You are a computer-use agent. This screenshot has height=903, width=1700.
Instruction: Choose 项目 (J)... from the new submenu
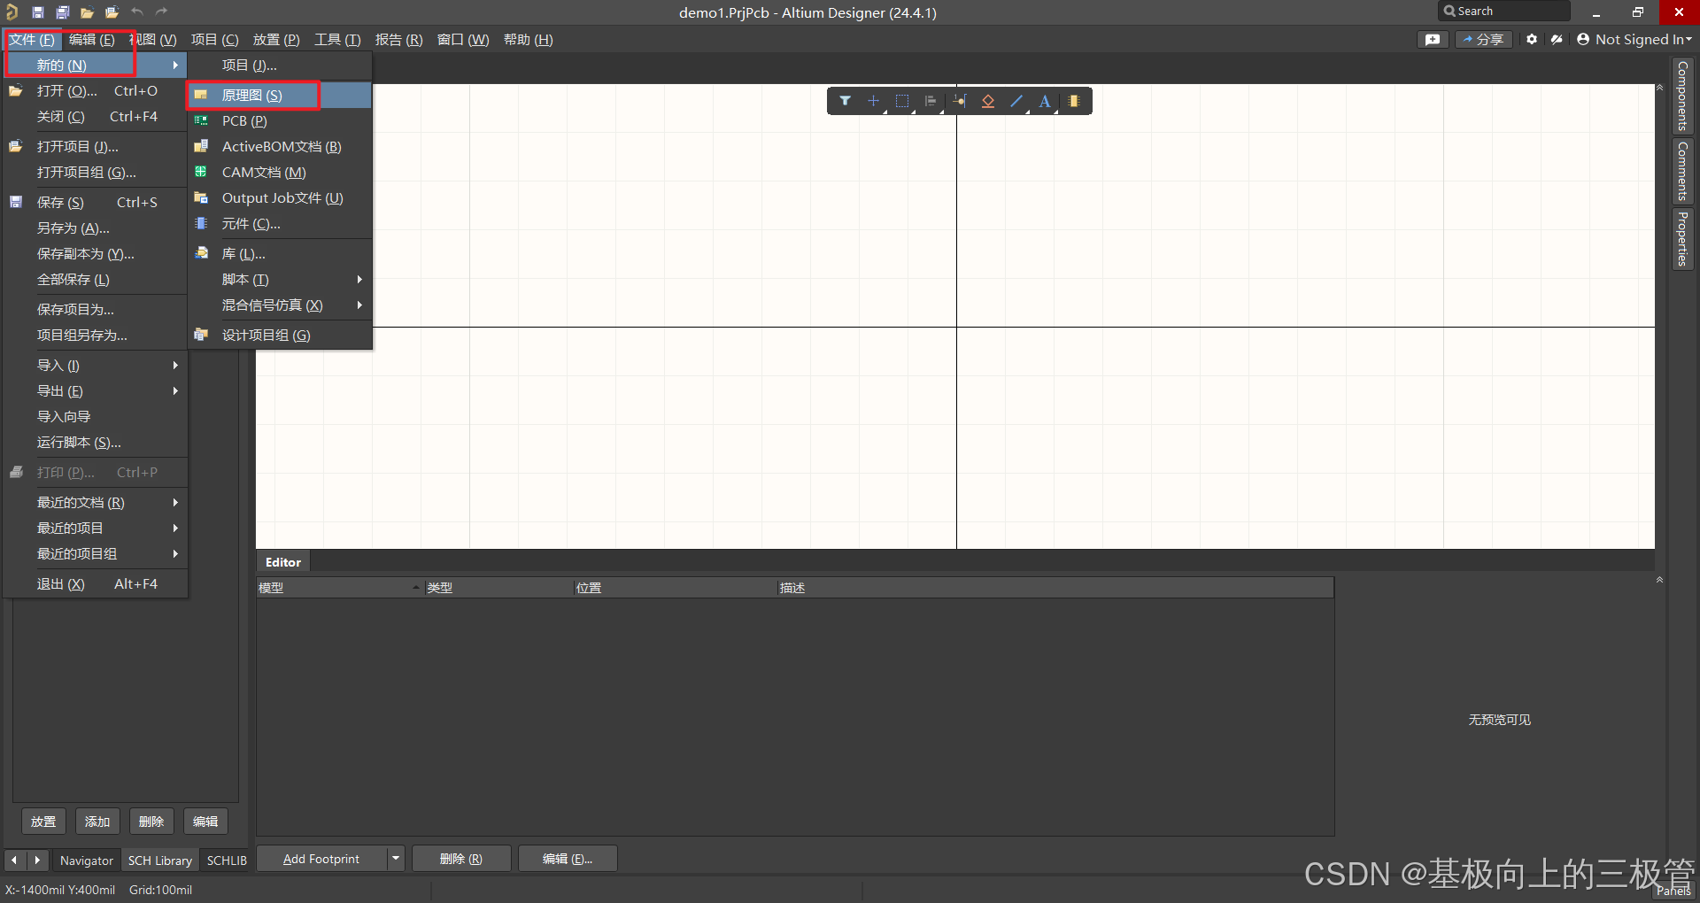279,66
